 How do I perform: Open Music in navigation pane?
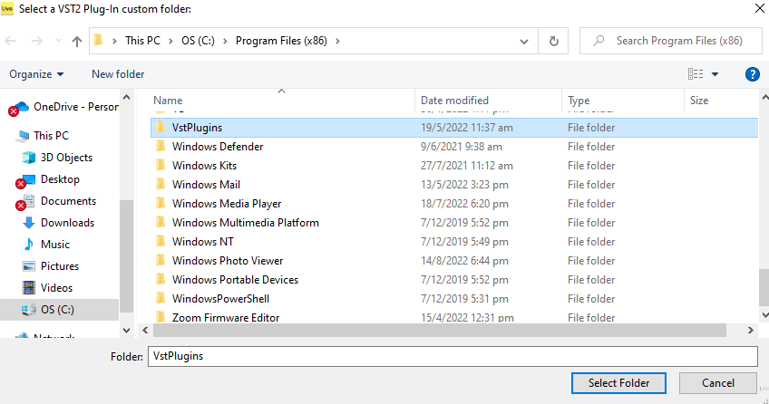46,245
